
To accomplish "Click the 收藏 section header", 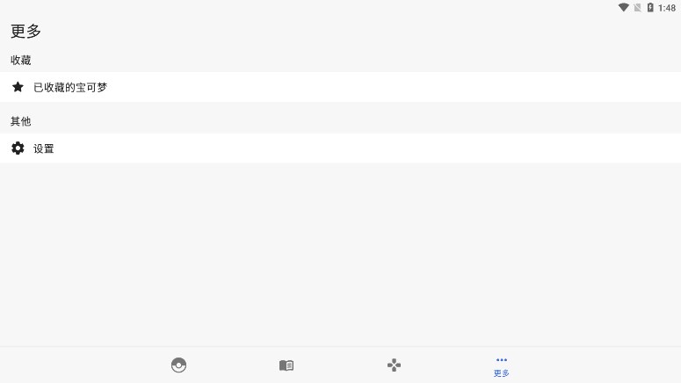I will 21,60.
